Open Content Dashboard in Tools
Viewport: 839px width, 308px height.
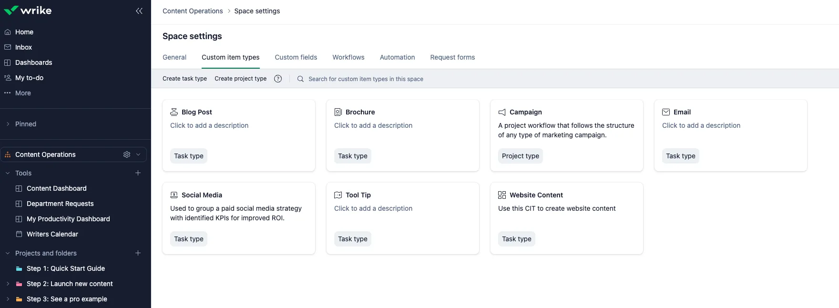click(57, 188)
